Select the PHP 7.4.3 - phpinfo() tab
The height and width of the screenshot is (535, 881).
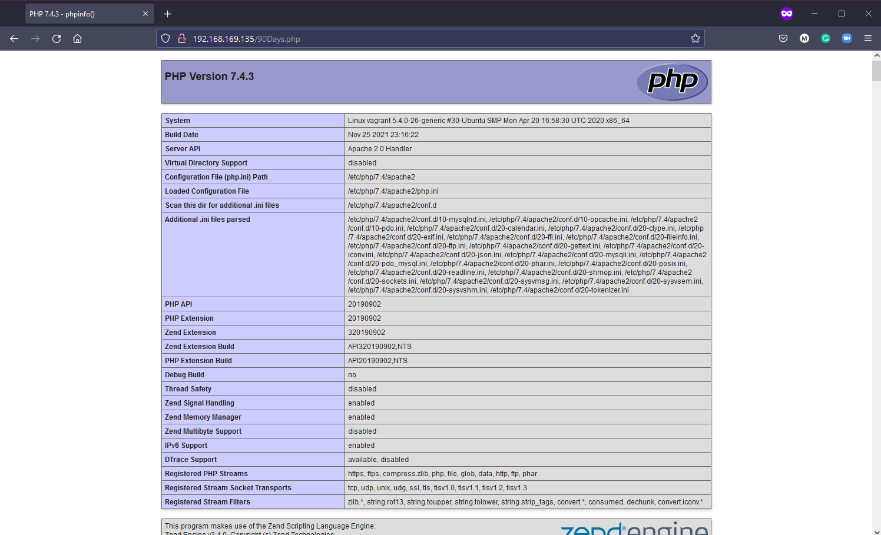point(82,14)
